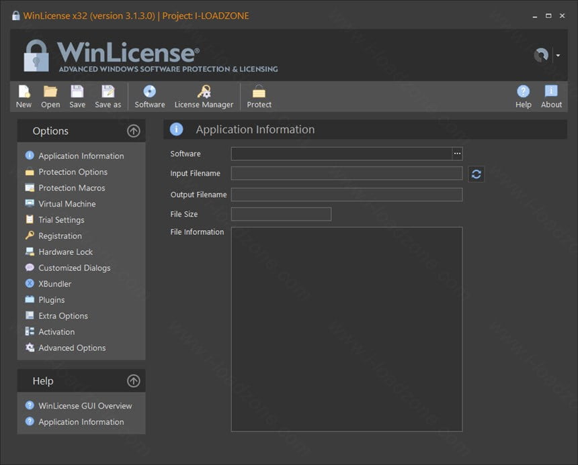The height and width of the screenshot is (465, 578).
Task: Click the Hardware Lock icon
Action: 30,252
